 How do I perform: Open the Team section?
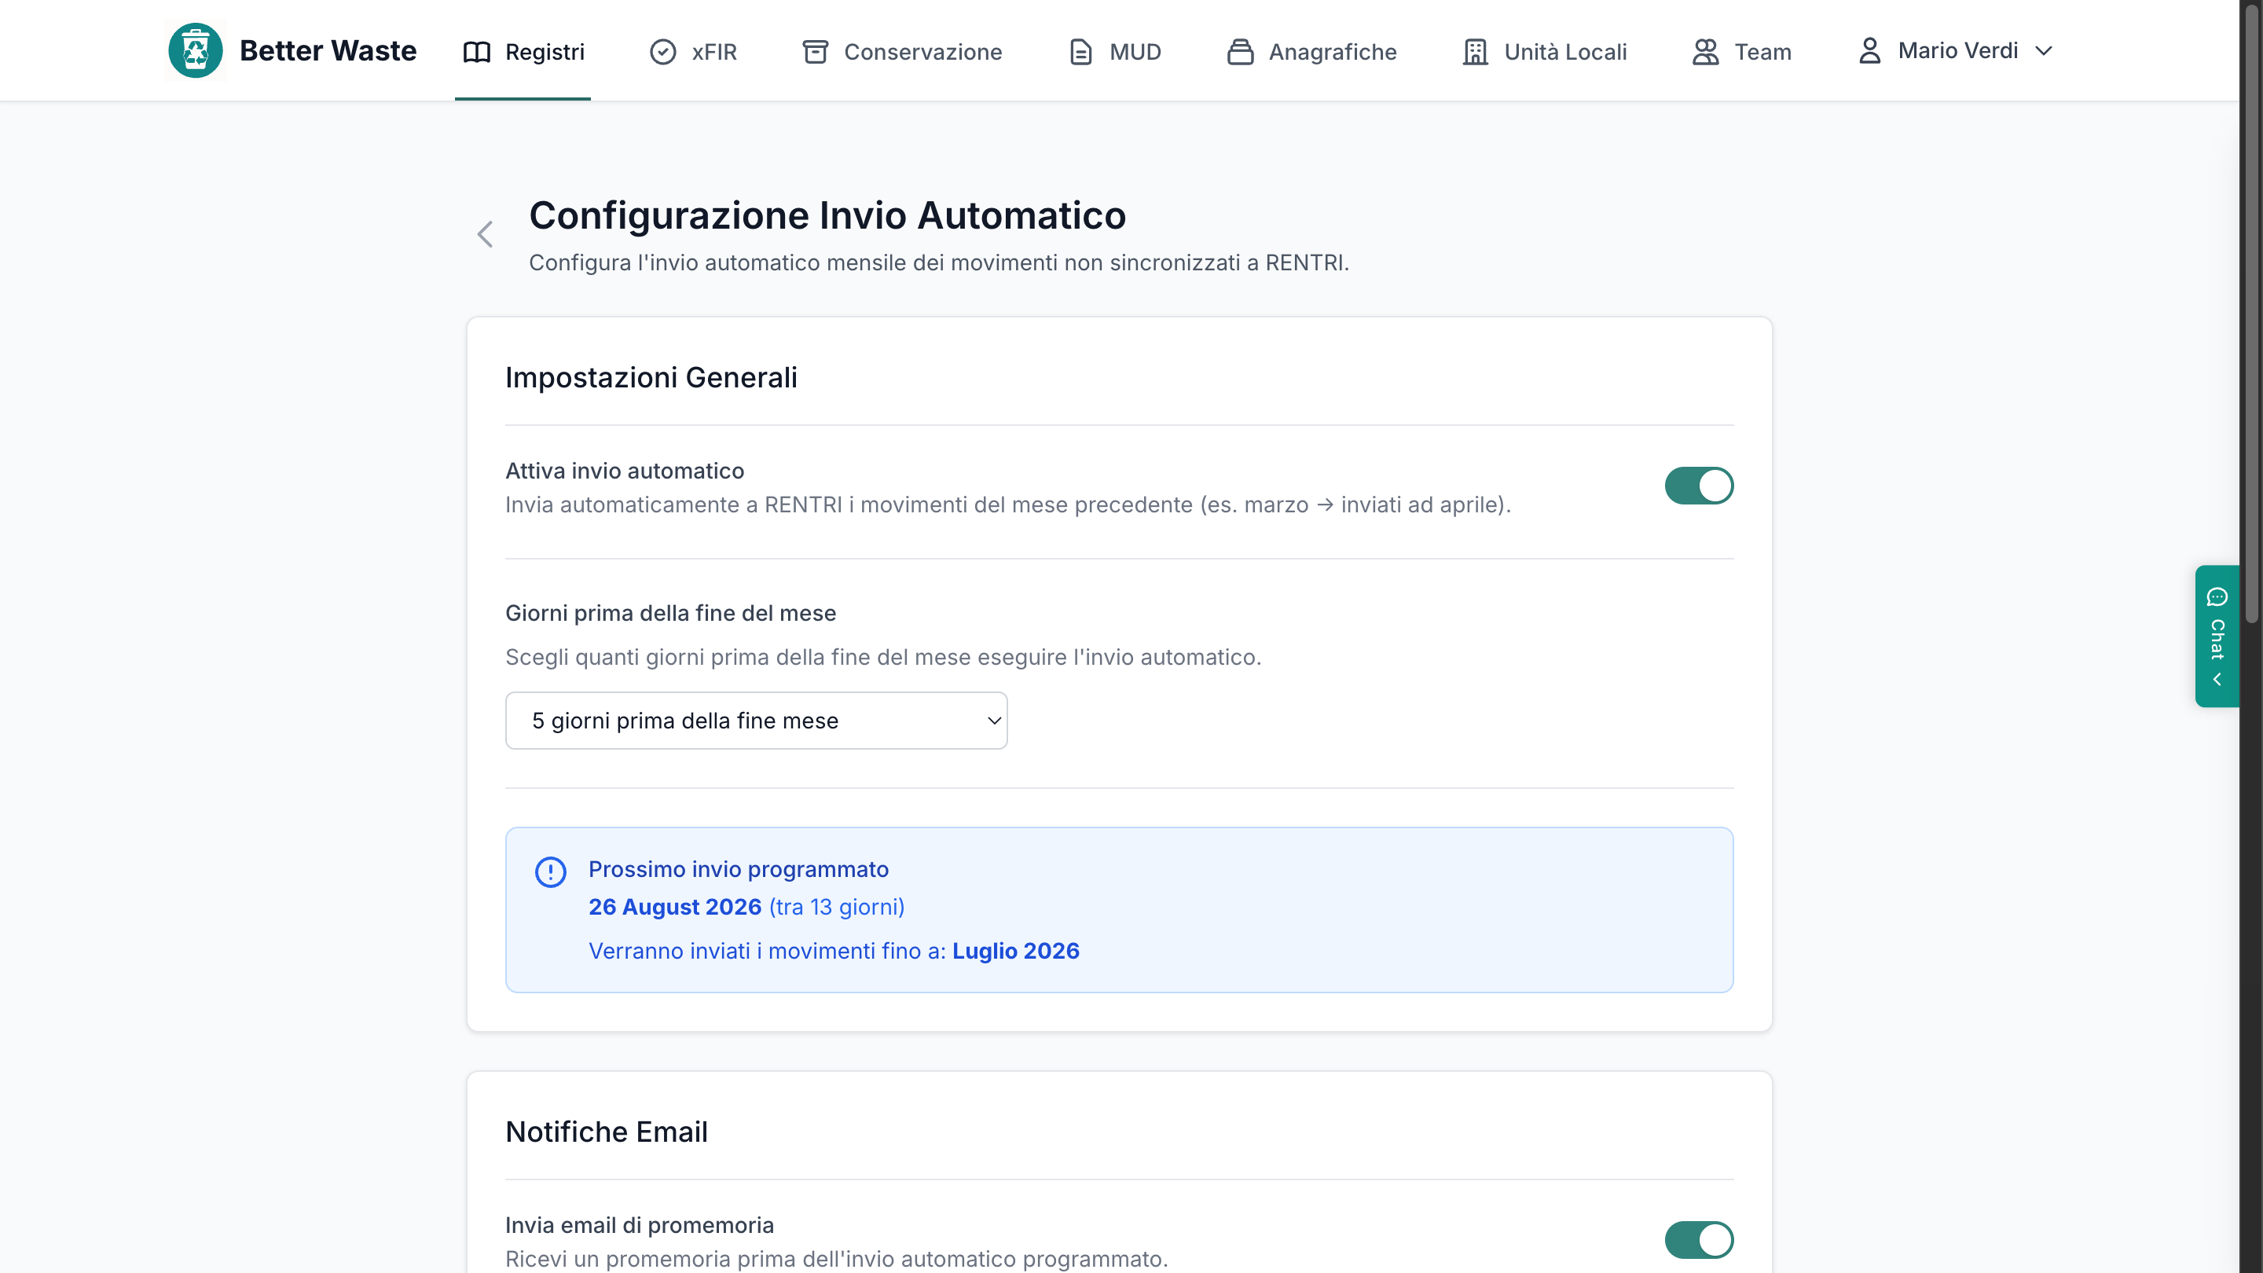coord(1741,52)
